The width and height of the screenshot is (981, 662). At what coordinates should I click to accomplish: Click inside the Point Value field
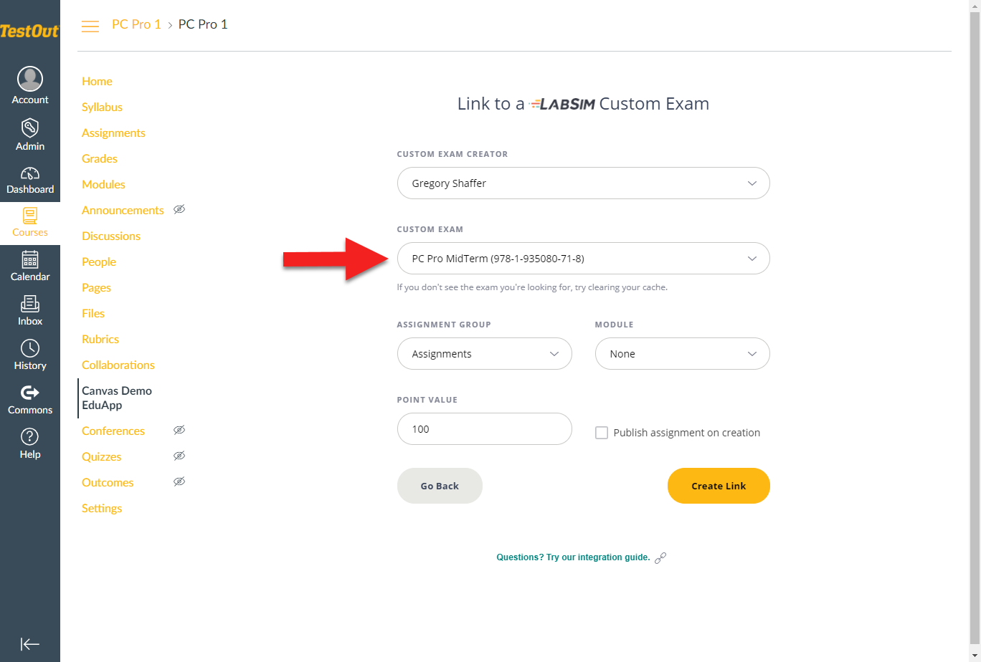pos(484,428)
